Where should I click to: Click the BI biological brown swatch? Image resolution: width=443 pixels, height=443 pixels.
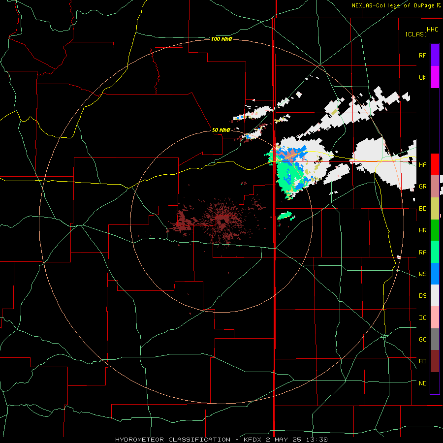pos(435,361)
